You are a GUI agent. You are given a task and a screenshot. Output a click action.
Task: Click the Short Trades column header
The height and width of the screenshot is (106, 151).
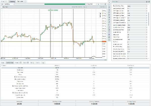click(131, 66)
